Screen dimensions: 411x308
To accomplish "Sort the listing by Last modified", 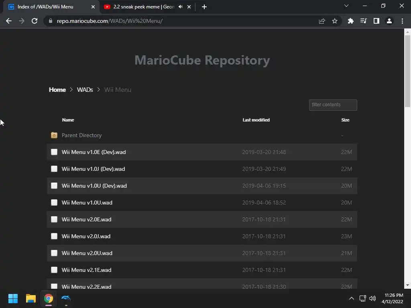I will [x=256, y=120].
